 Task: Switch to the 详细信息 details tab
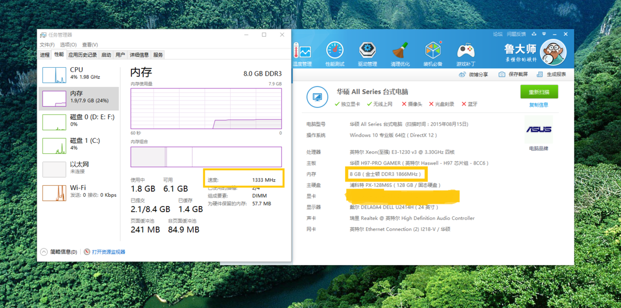coord(139,55)
